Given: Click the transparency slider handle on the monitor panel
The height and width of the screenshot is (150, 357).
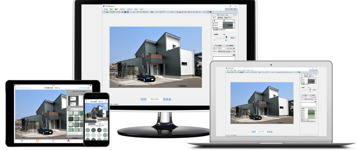Looking at the screenshot, I should [x=226, y=37].
